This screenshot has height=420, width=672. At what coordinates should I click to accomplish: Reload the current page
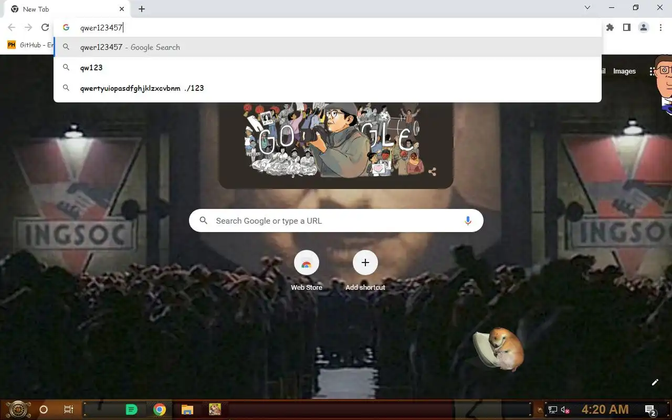coord(45,27)
